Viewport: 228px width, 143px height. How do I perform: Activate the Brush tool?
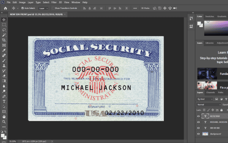[4, 60]
